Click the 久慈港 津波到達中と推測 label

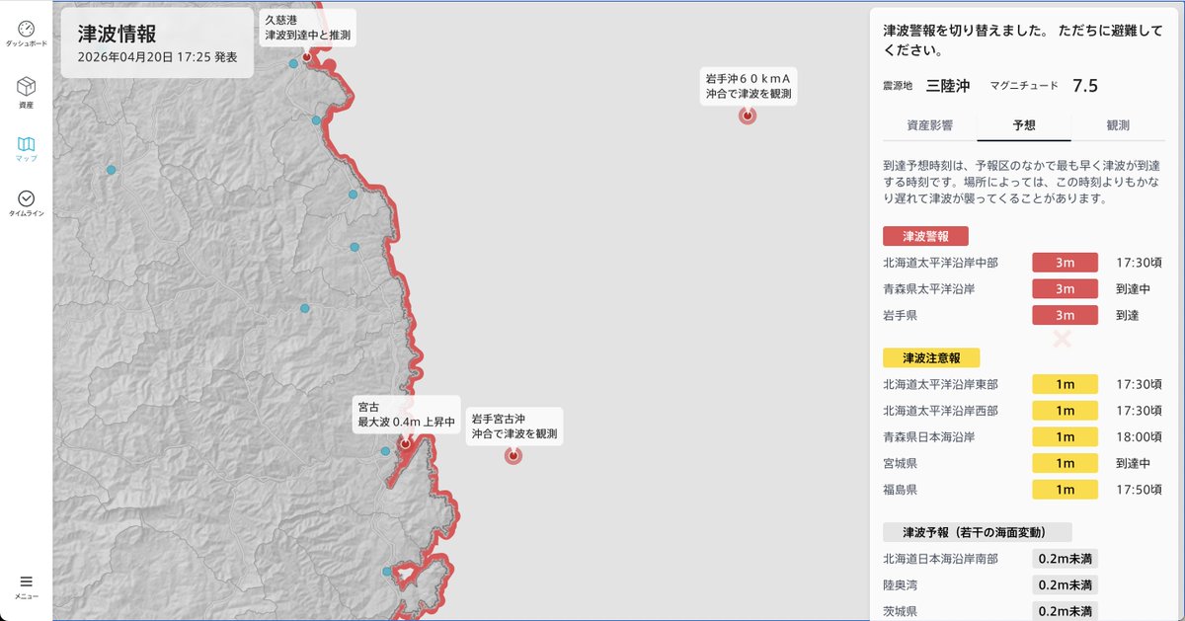tap(307, 28)
